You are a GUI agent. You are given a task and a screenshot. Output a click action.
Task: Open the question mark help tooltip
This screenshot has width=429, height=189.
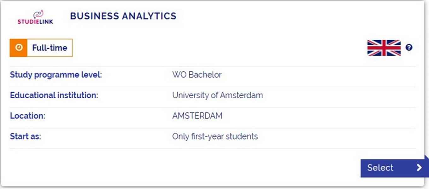point(409,48)
